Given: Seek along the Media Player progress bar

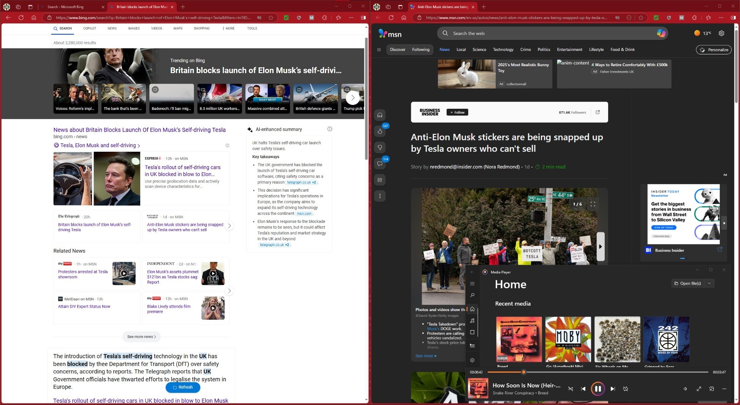Looking at the screenshot, I should click(598, 372).
